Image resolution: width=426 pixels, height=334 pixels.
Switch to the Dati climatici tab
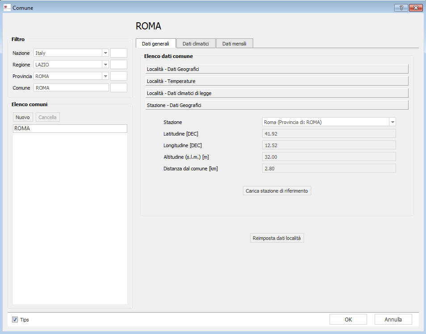tap(196, 43)
